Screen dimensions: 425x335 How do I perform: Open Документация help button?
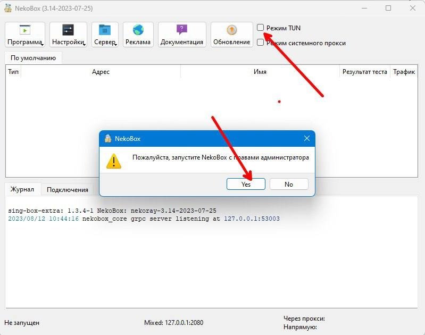pyautogui.click(x=182, y=35)
